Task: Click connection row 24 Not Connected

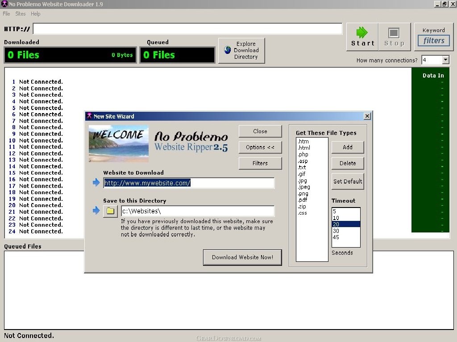Action: click(36, 231)
